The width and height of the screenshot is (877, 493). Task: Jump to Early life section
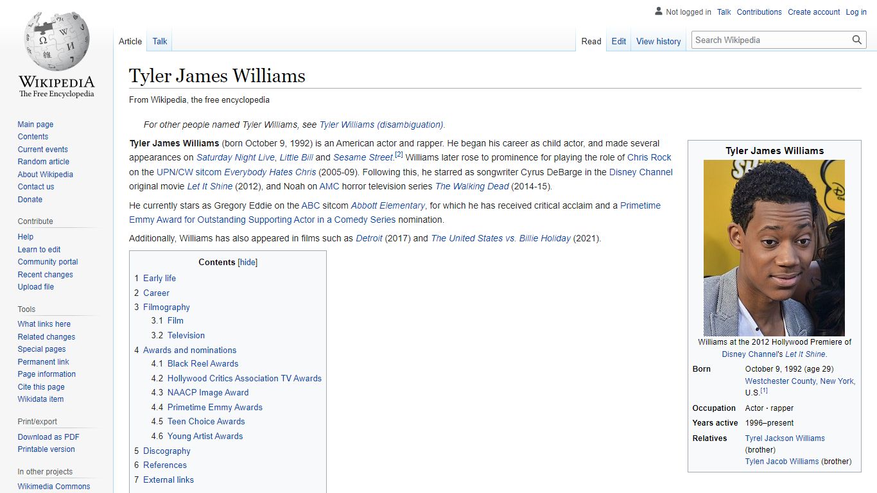159,278
